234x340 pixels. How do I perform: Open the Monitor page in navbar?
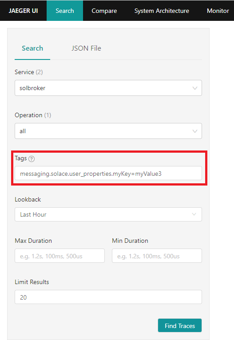[218, 11]
